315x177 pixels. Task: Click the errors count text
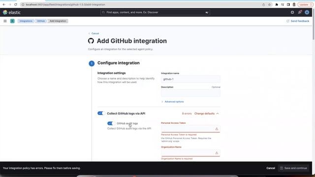pos(187,114)
